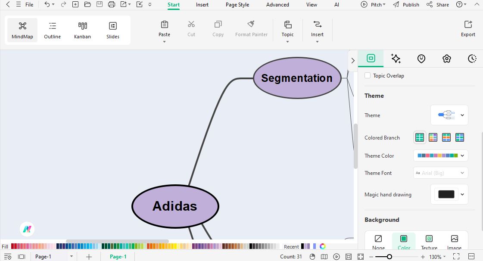Screen dimensions: 483x261
Task: Open the help question mark icon
Action: tap(459, 4)
